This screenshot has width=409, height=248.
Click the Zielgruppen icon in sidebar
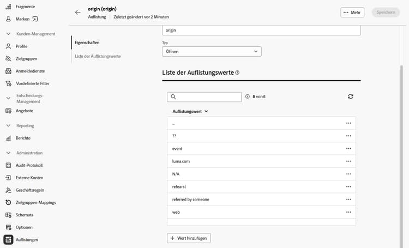8,58
